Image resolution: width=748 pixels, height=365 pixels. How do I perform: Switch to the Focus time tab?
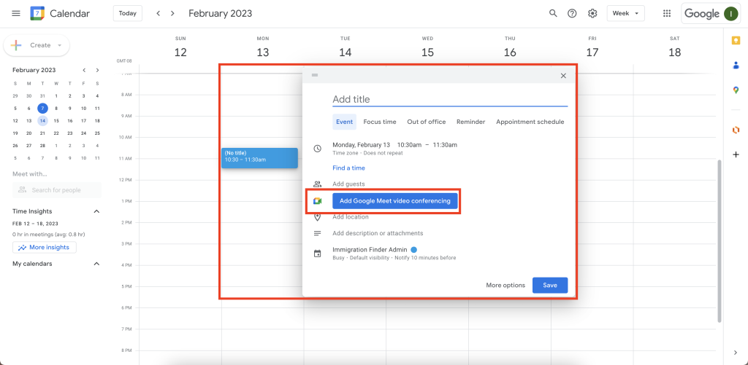point(380,122)
